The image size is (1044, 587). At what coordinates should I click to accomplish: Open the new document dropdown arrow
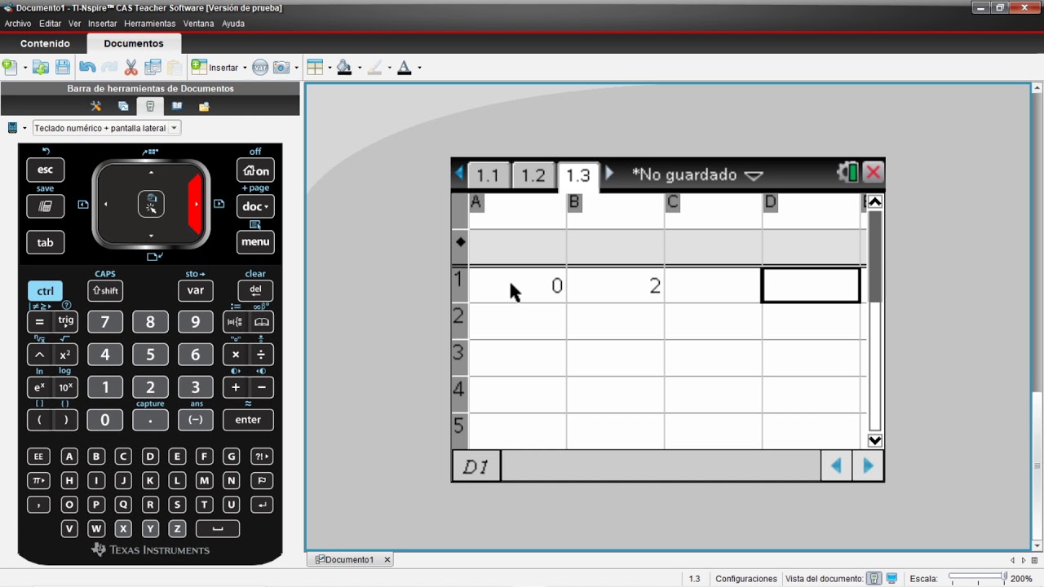click(x=24, y=68)
